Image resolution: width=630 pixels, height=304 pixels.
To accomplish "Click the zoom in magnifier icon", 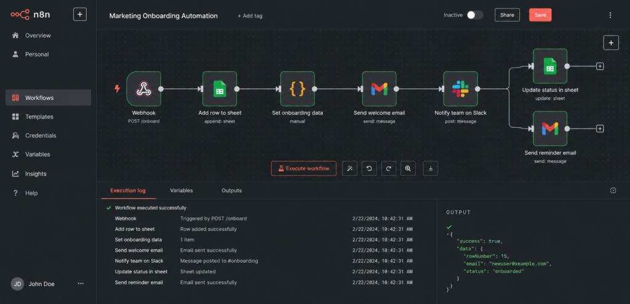I will tap(408, 169).
